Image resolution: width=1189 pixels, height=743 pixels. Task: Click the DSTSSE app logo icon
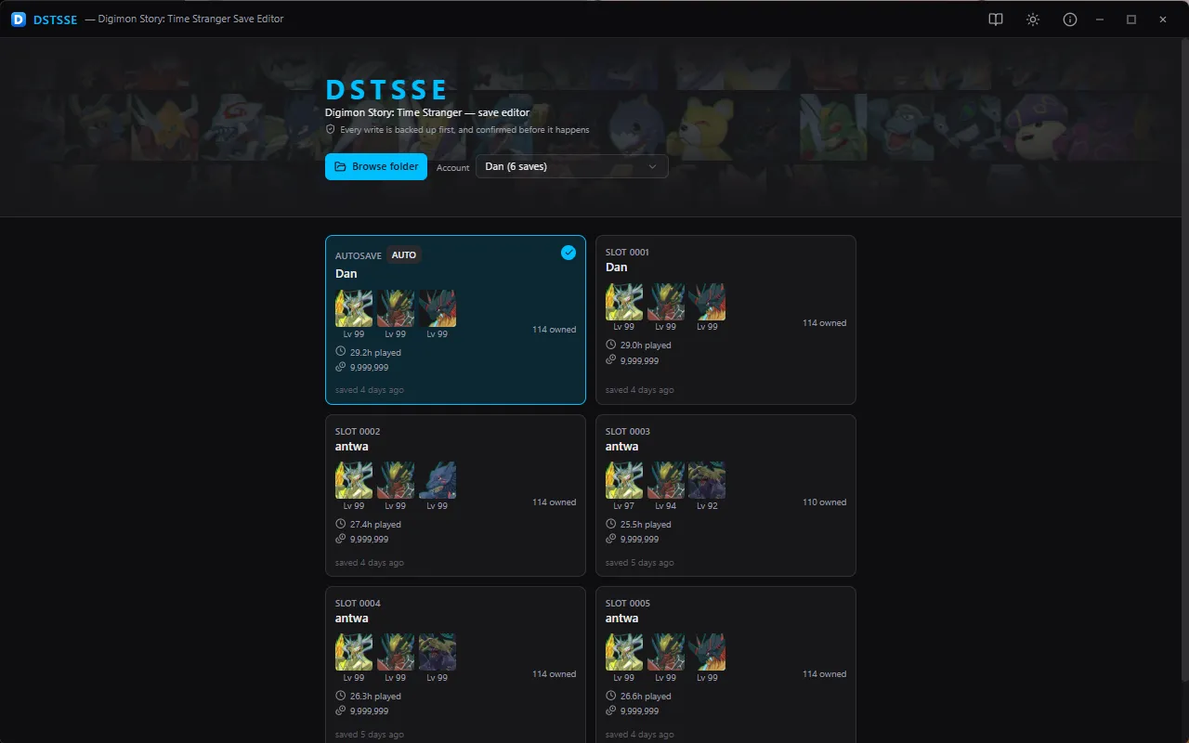pos(19,20)
